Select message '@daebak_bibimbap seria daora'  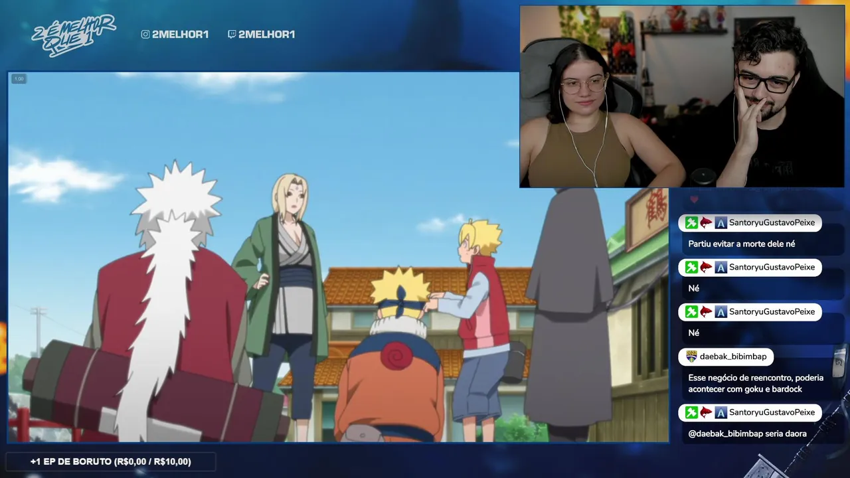[x=748, y=434]
